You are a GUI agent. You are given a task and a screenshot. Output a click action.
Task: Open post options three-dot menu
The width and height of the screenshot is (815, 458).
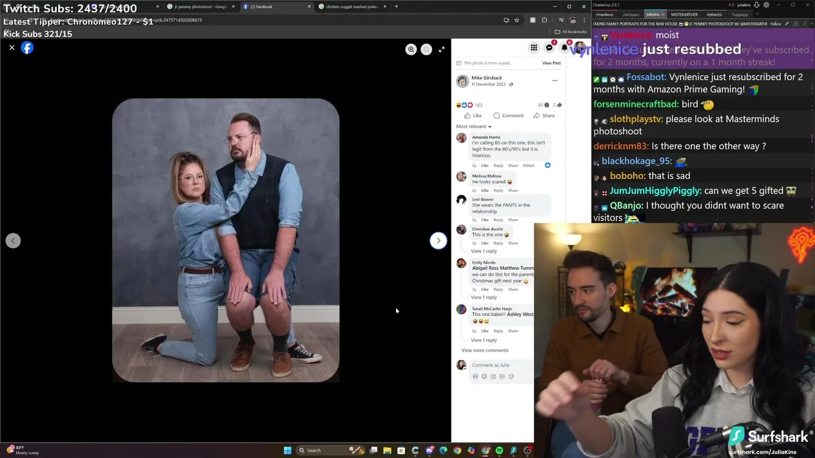(x=555, y=81)
